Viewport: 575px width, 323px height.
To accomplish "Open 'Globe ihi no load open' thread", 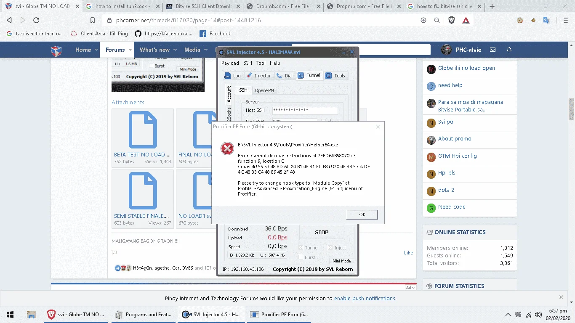I will [x=466, y=68].
